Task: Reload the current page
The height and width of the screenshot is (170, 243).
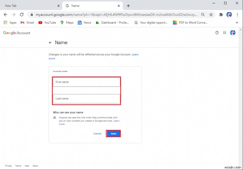Action: (x=22, y=15)
